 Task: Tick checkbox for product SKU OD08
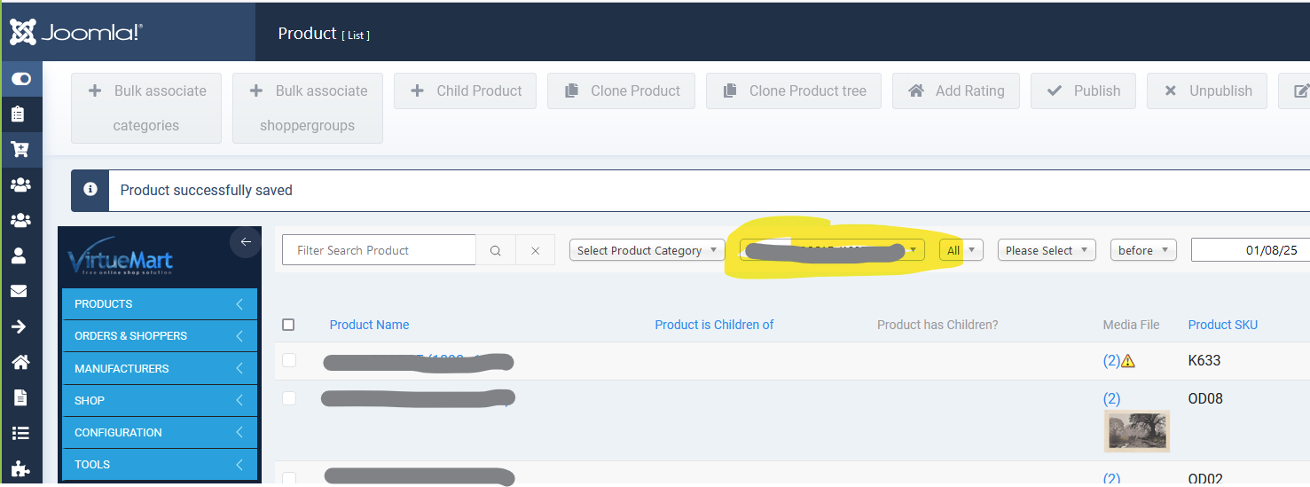pyautogui.click(x=289, y=398)
